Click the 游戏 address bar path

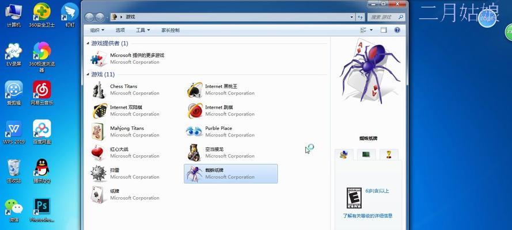tap(130, 17)
